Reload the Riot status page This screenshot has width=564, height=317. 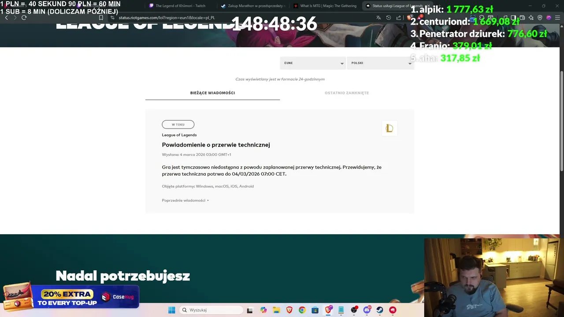[24, 18]
